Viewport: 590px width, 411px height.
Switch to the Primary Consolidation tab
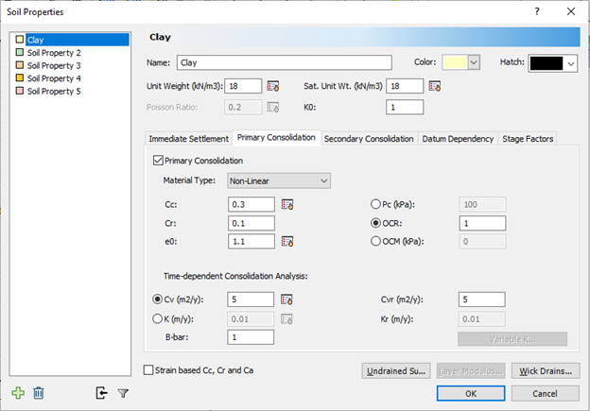click(276, 138)
